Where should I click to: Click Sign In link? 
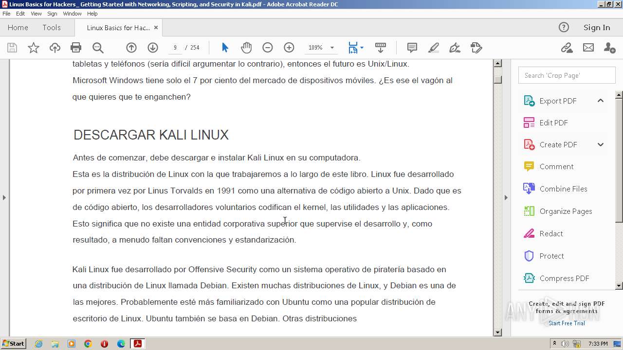pos(597,27)
